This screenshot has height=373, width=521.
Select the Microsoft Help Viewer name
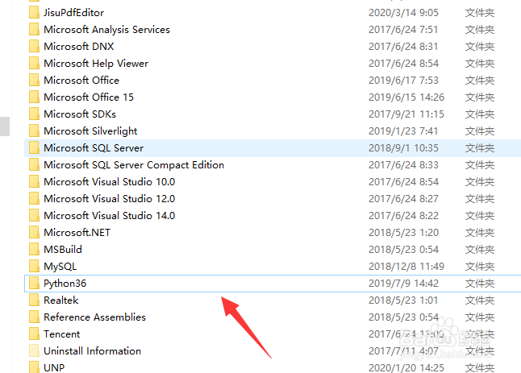coord(96,64)
